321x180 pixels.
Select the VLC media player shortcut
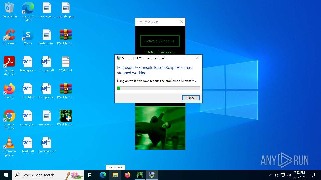9,147
